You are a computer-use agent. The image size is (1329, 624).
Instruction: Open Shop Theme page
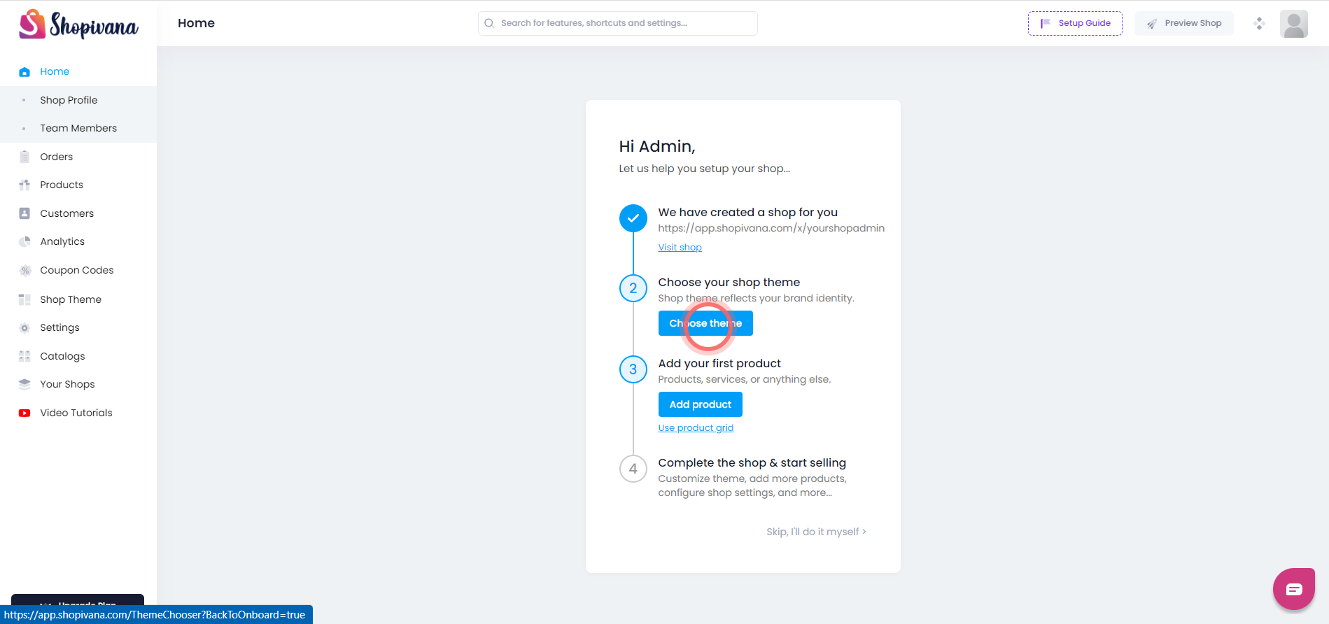tap(71, 299)
